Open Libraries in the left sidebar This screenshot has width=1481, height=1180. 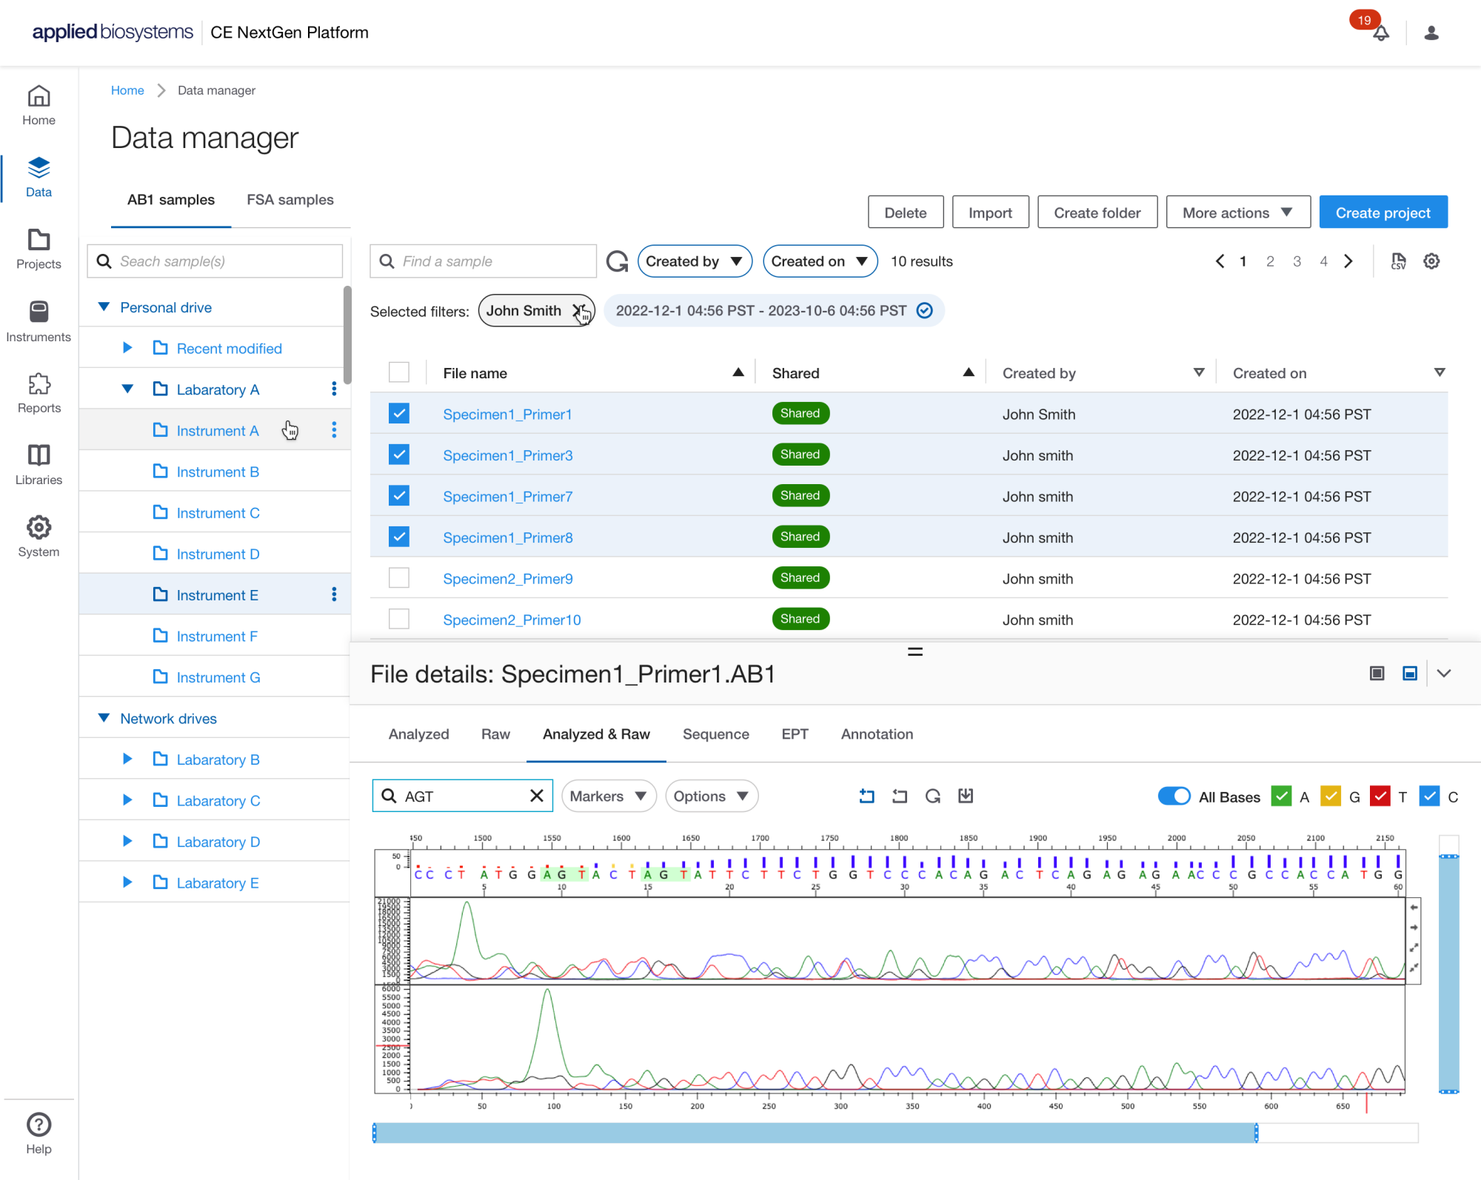coord(39,464)
